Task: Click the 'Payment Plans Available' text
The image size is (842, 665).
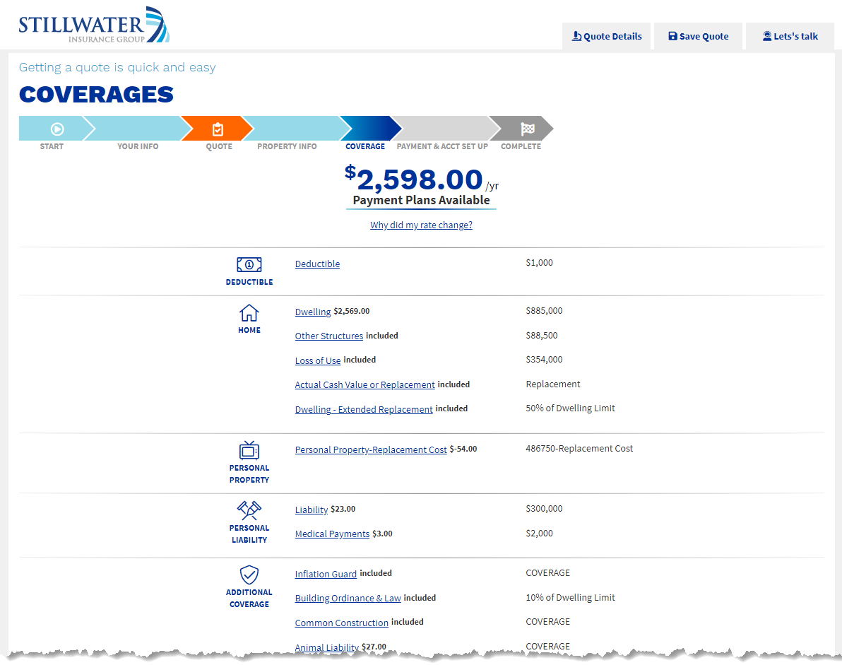Action: [x=421, y=201]
